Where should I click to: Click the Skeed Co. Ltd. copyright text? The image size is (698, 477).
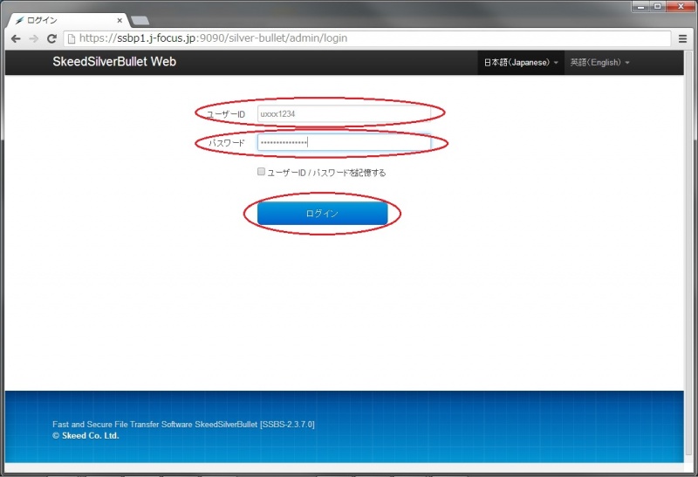click(86, 435)
